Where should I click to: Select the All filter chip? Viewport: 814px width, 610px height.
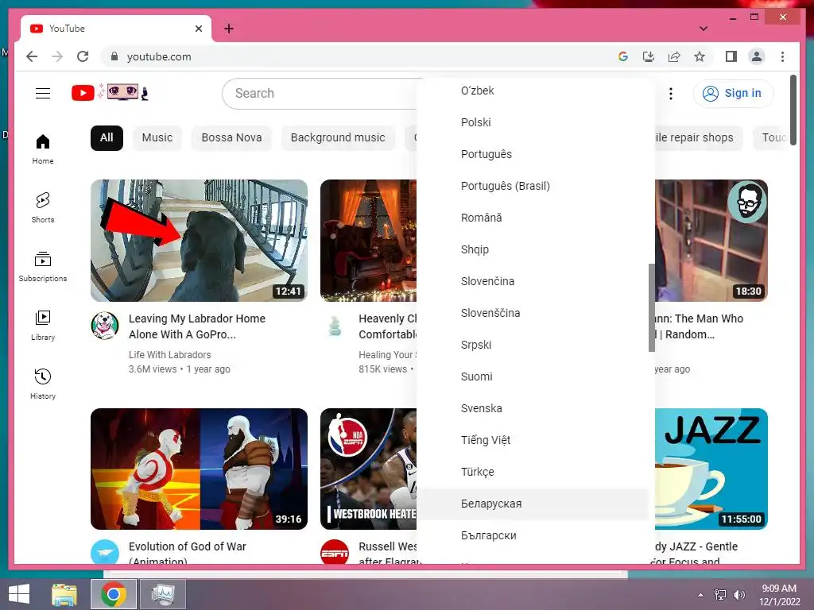pos(107,138)
